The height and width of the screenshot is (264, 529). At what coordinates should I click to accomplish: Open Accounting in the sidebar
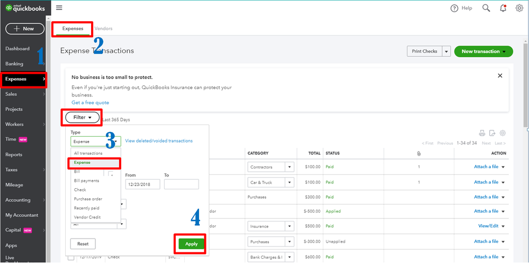(x=18, y=200)
